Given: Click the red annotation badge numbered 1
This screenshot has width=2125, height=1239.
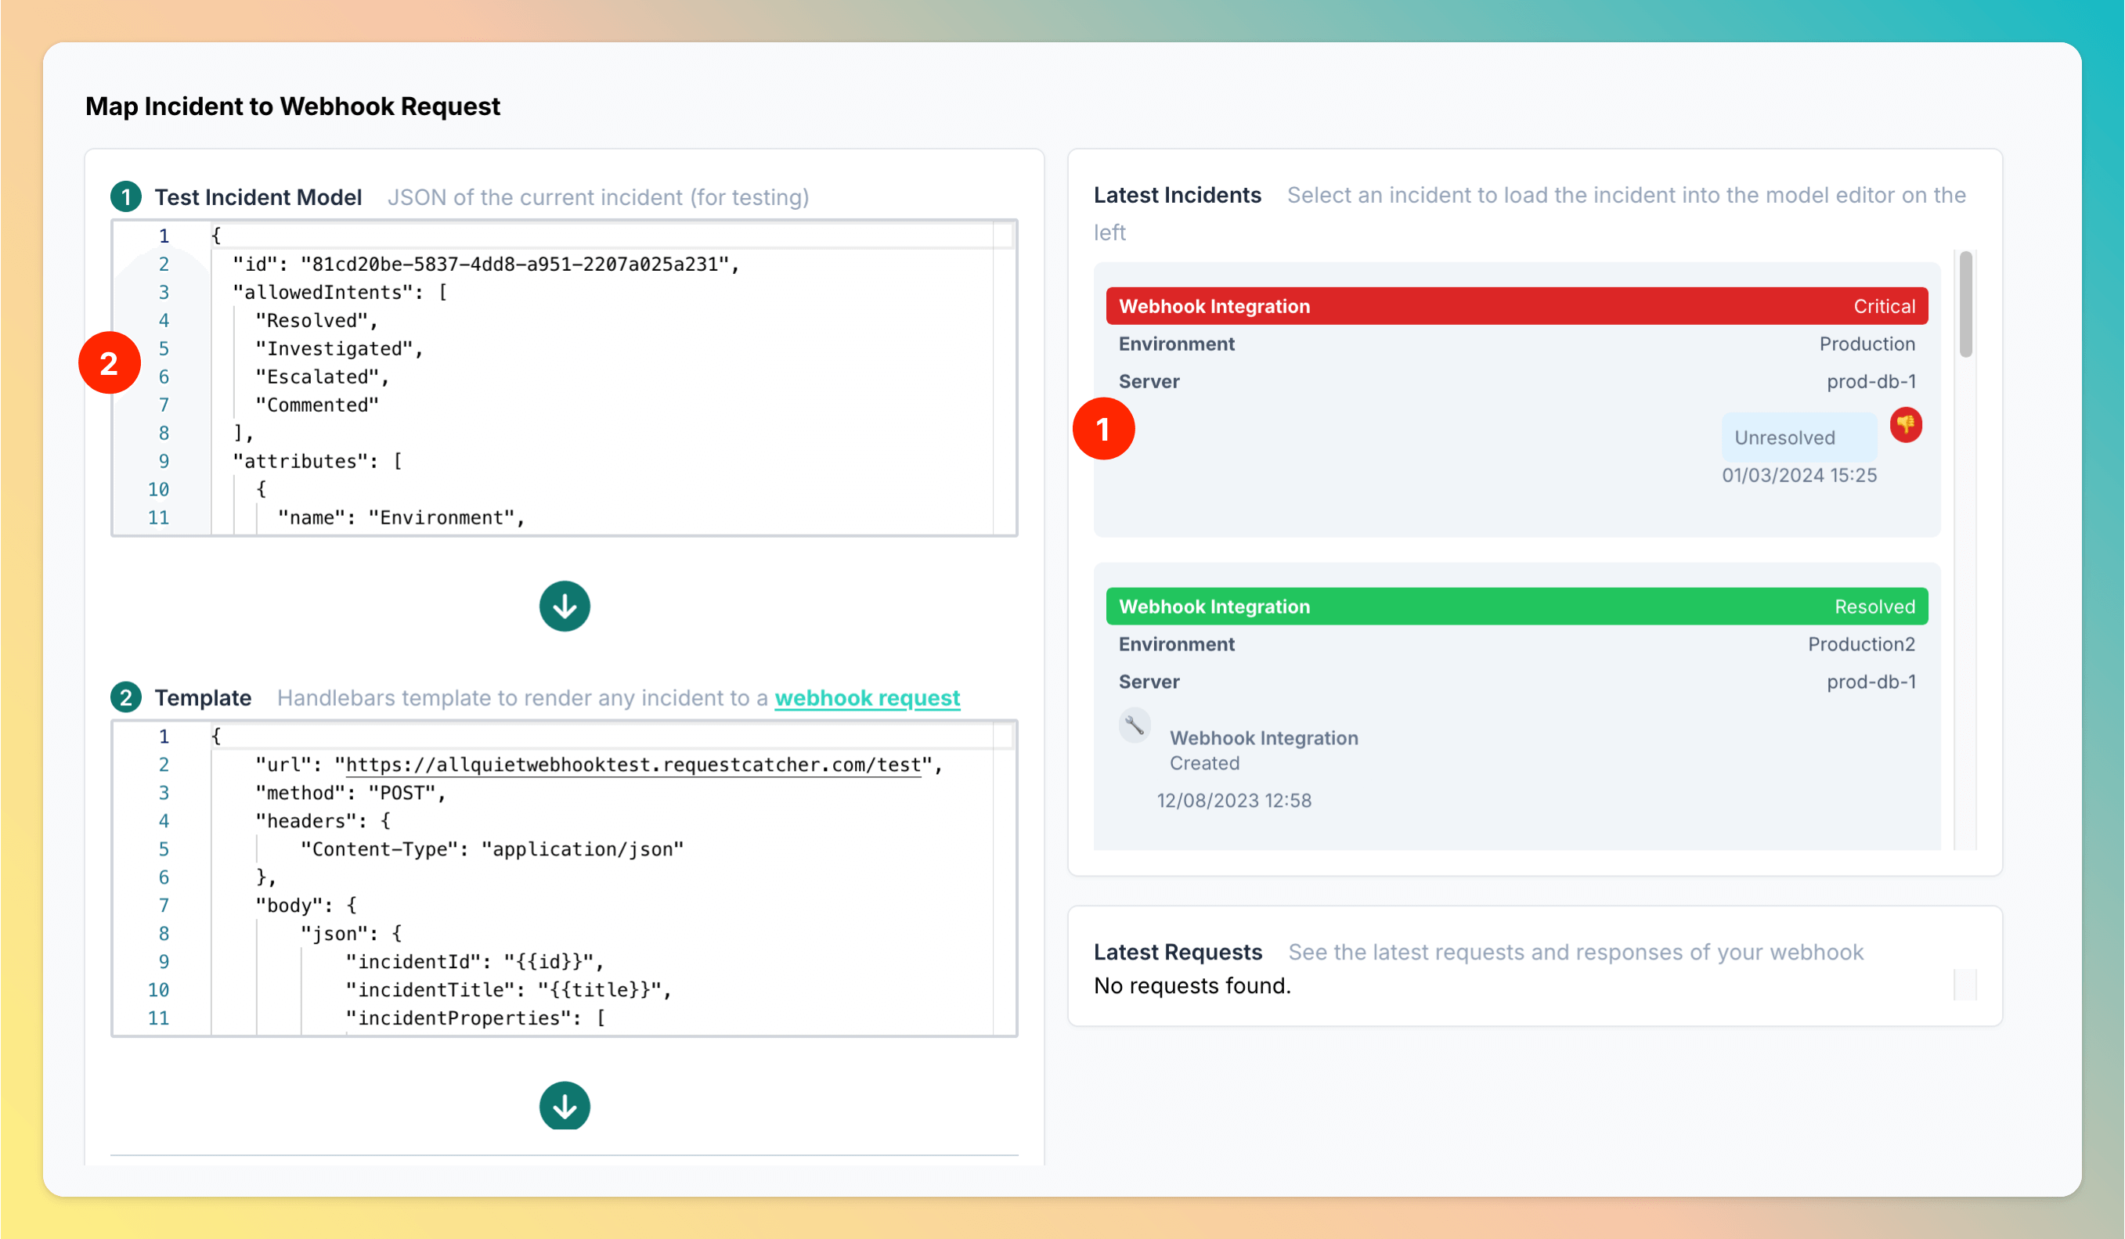Looking at the screenshot, I should (x=1103, y=429).
